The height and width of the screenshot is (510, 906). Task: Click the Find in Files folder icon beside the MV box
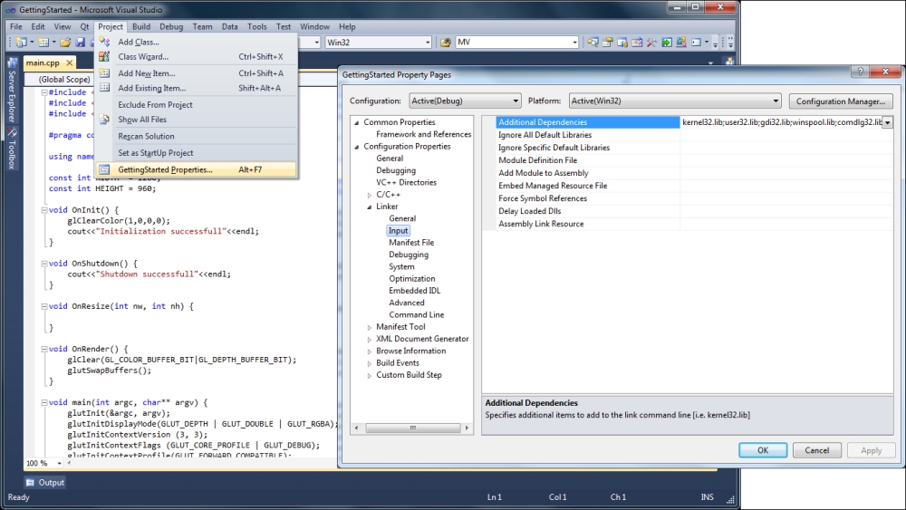446,43
